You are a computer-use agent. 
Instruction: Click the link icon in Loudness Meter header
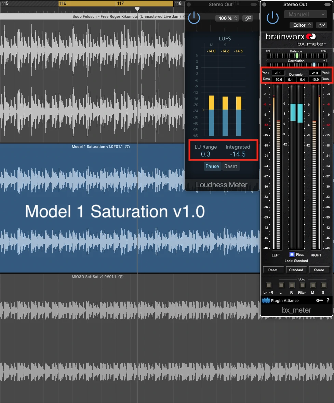click(248, 18)
